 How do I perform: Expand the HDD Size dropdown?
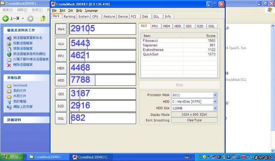coord(215,108)
